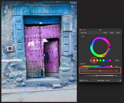Select the blue color channel swatch

tap(107, 60)
